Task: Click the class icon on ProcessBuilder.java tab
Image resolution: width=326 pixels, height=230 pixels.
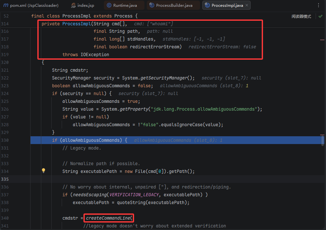Action: 152,6
